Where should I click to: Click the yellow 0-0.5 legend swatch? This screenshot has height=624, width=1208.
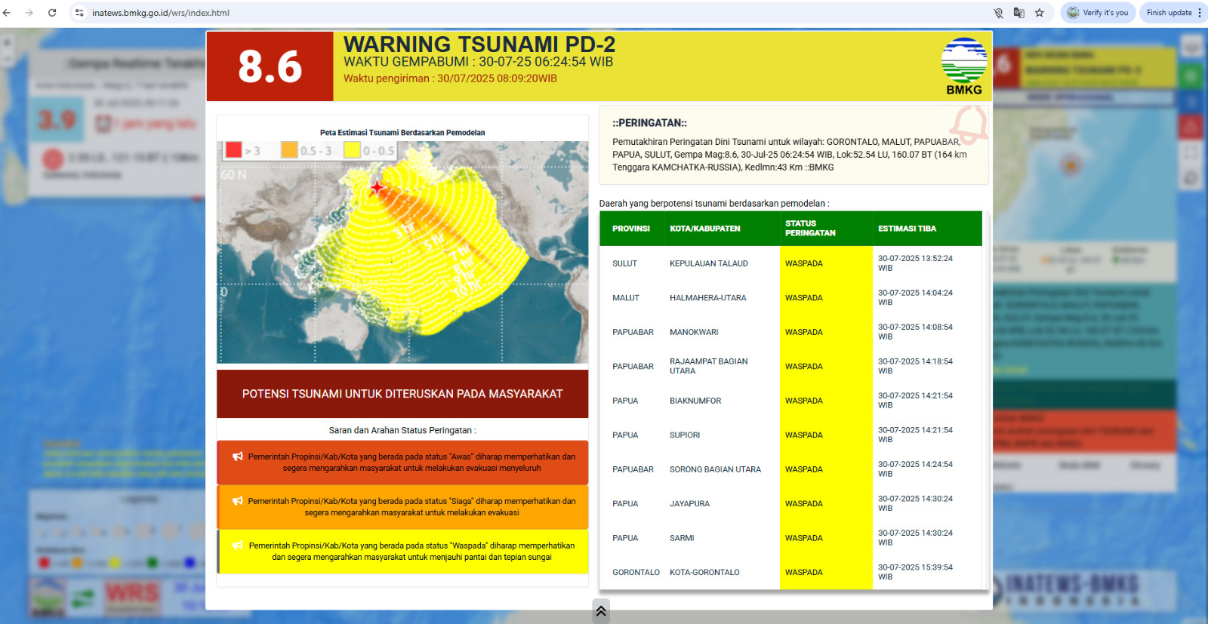[352, 150]
